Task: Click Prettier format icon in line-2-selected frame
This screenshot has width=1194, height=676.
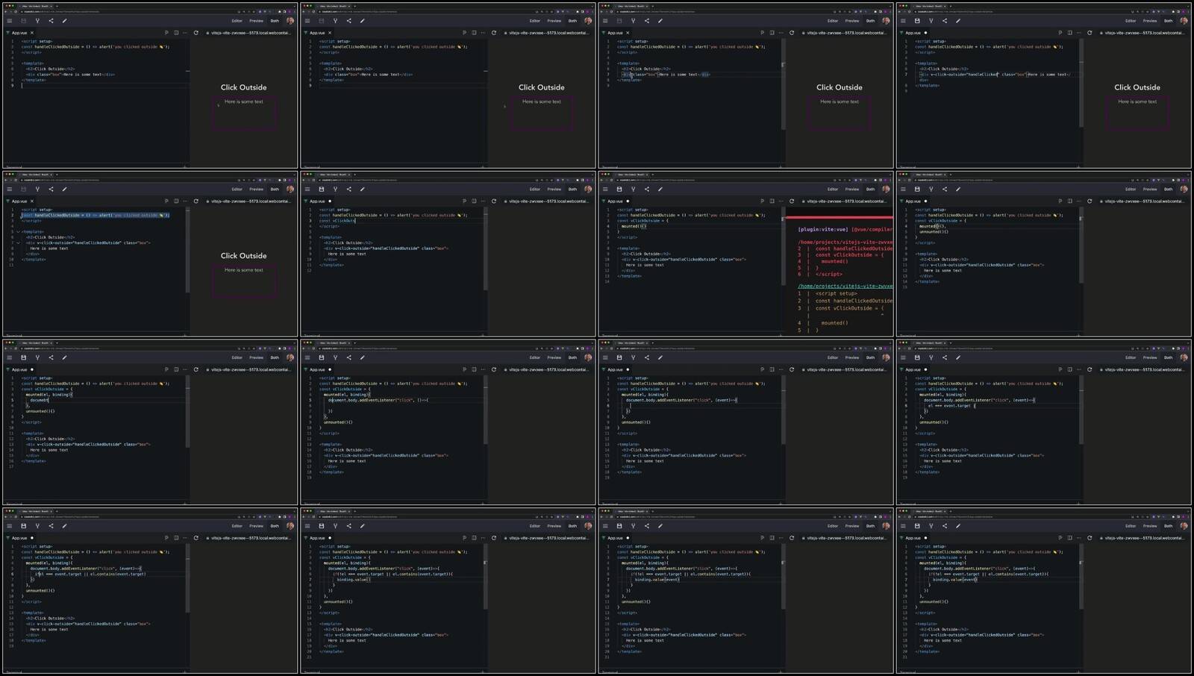Action: pyautogui.click(x=166, y=201)
